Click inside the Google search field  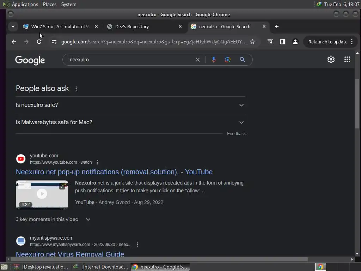point(131,60)
